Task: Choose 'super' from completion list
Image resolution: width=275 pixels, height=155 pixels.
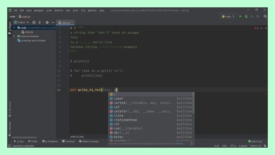Action: click(x=151, y=99)
